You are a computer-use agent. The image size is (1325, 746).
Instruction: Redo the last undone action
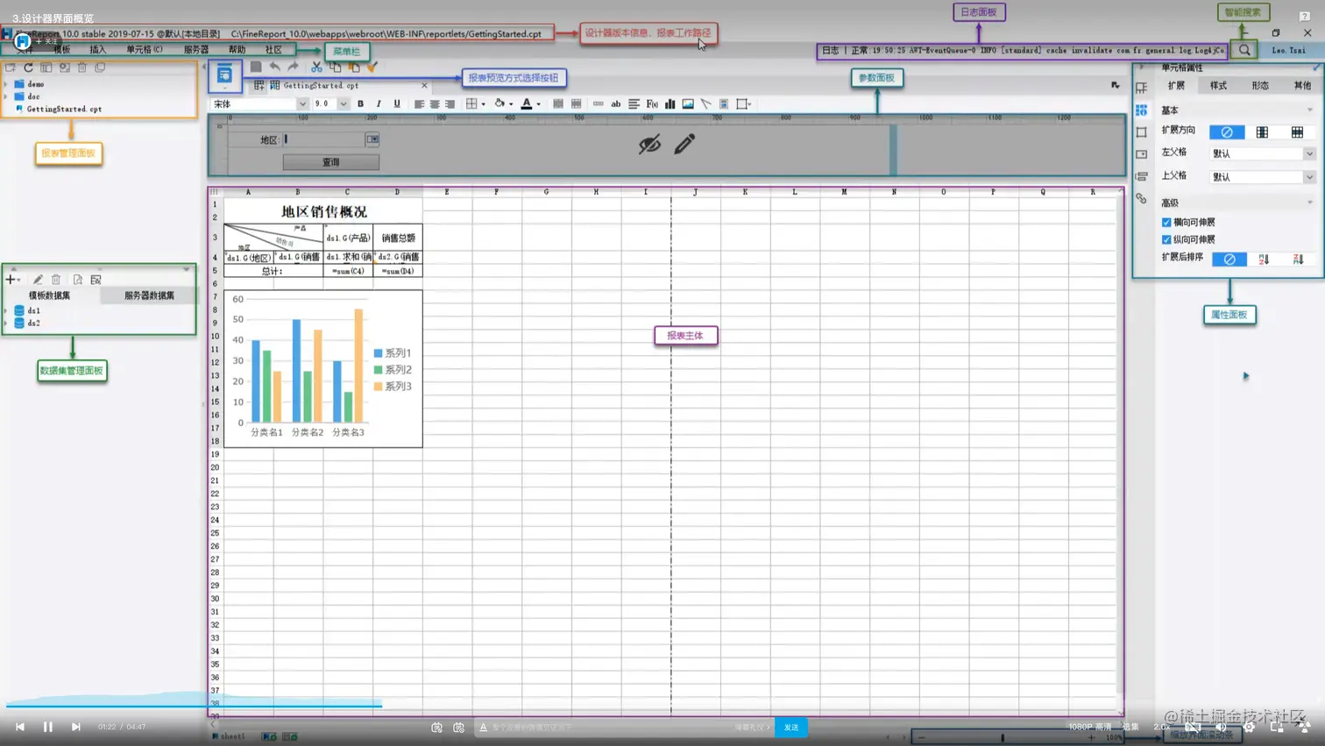click(x=293, y=67)
